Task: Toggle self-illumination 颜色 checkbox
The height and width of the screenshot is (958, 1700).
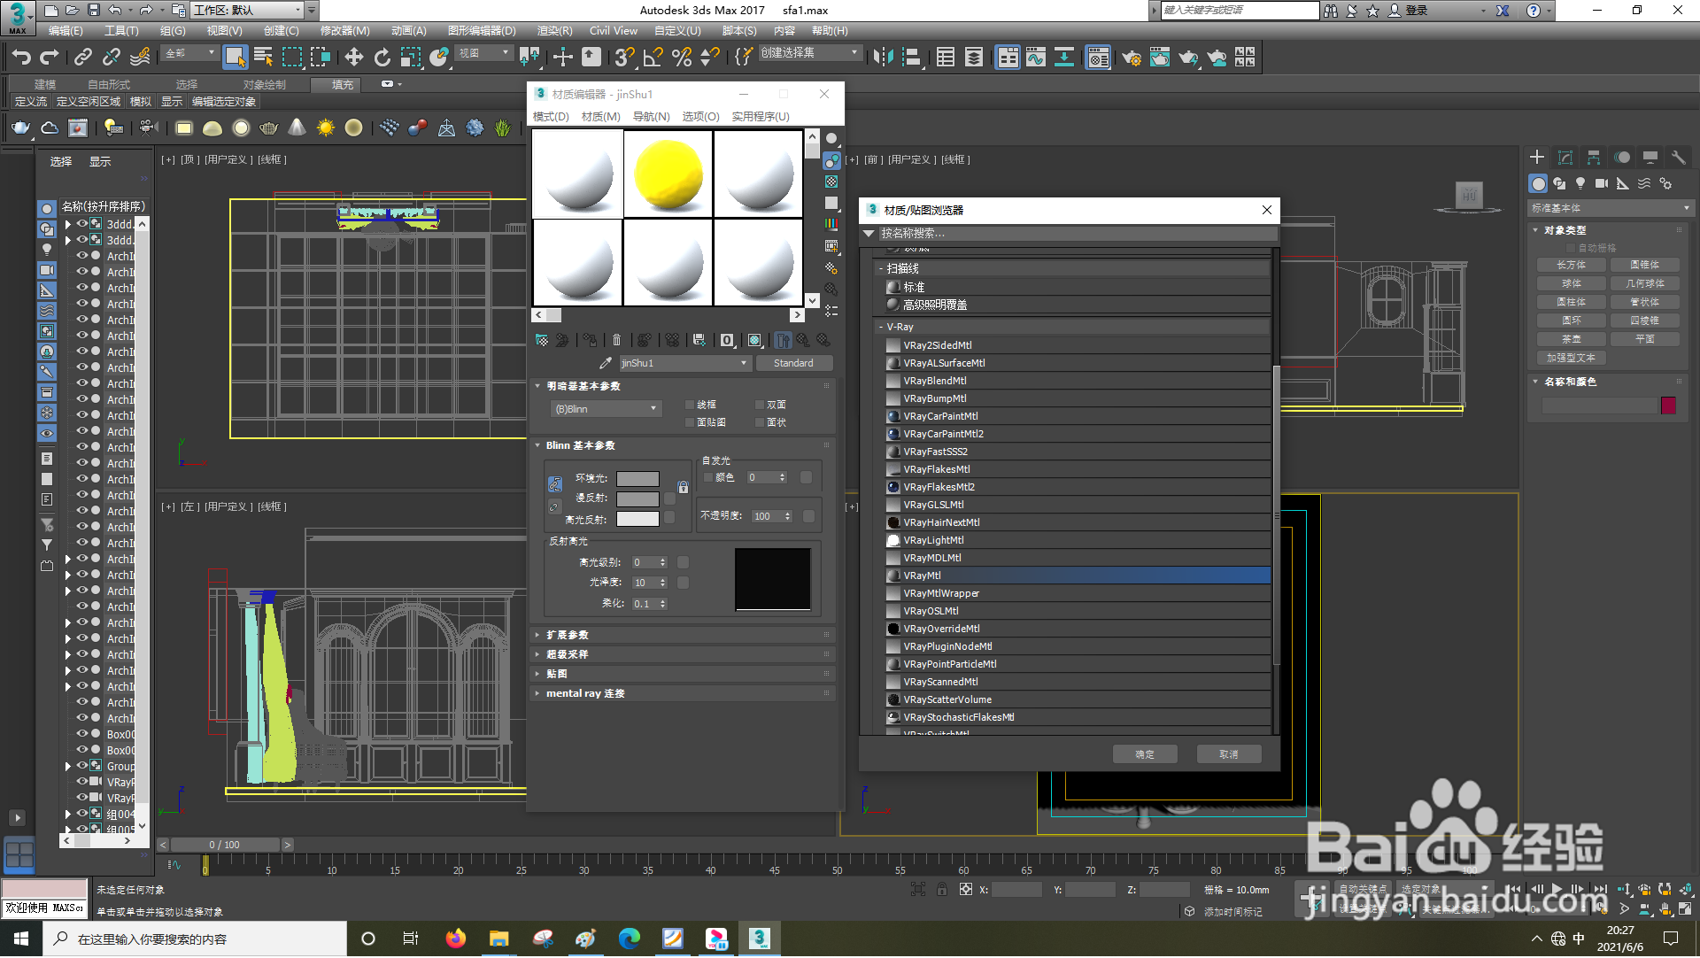Action: [708, 477]
